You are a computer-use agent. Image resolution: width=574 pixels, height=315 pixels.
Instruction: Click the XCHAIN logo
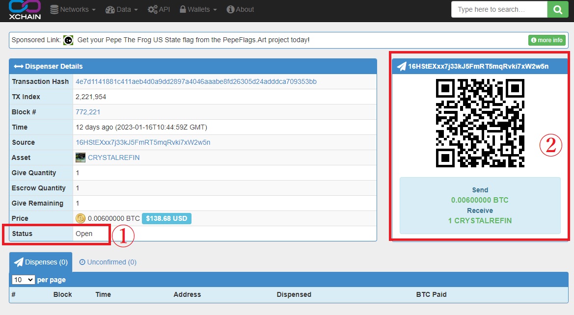click(25, 9)
